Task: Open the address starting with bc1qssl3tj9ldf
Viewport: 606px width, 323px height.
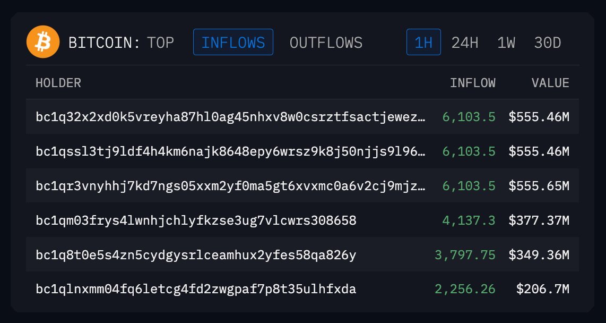Action: (x=231, y=151)
